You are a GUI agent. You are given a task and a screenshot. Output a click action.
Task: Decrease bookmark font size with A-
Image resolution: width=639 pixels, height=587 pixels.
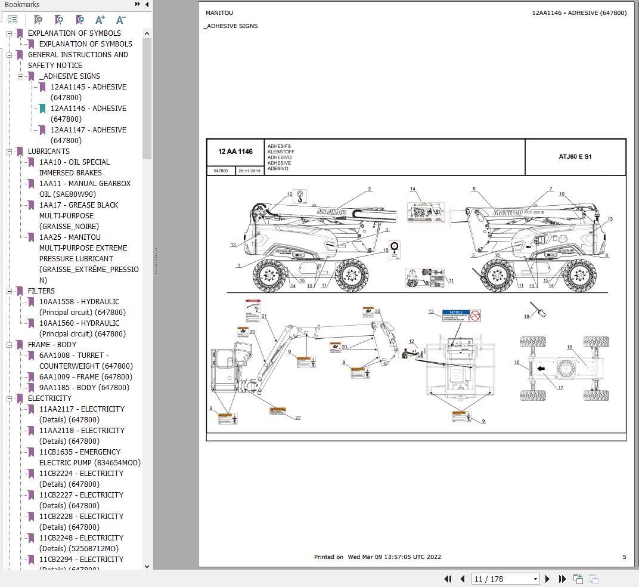(120, 20)
